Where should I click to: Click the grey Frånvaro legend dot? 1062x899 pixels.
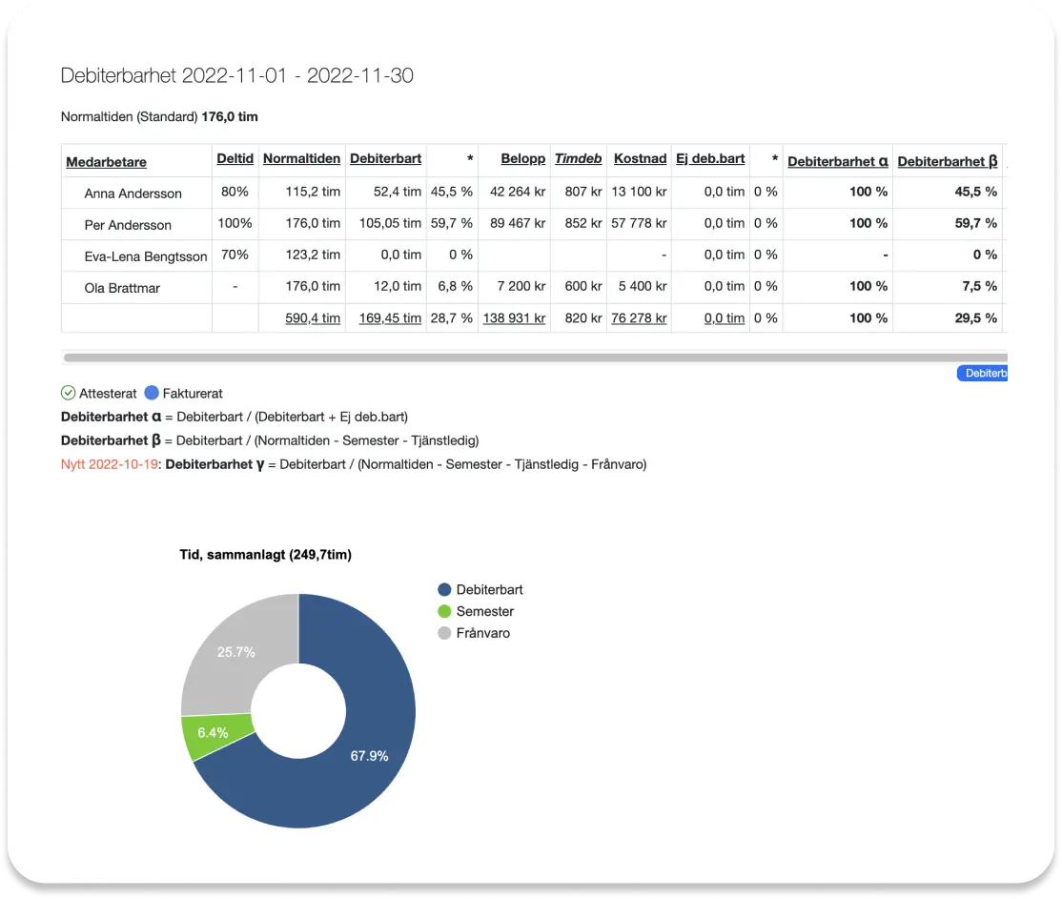pos(444,633)
